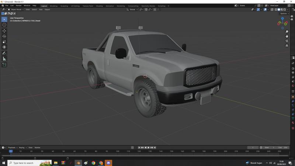Select the Add Cube tool
The height and width of the screenshot is (166, 295).
coord(4,65)
